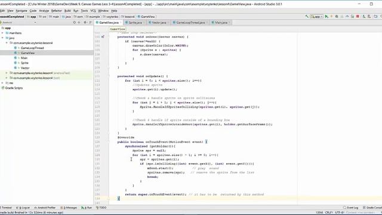Image resolution: width=382 pixels, height=215 pixels.
Task: Expand the res folder
Action: (x=2, y=83)
